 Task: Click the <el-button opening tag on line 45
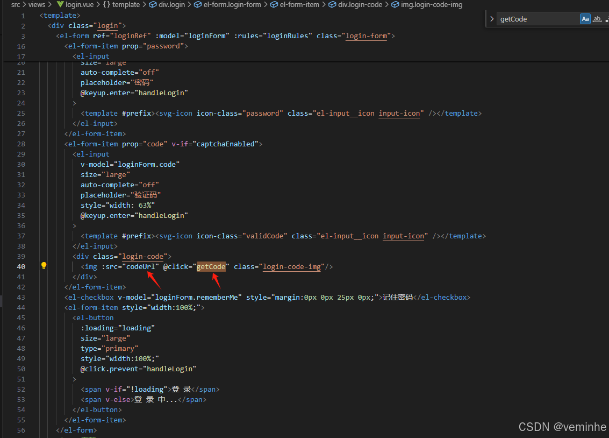[x=93, y=318]
